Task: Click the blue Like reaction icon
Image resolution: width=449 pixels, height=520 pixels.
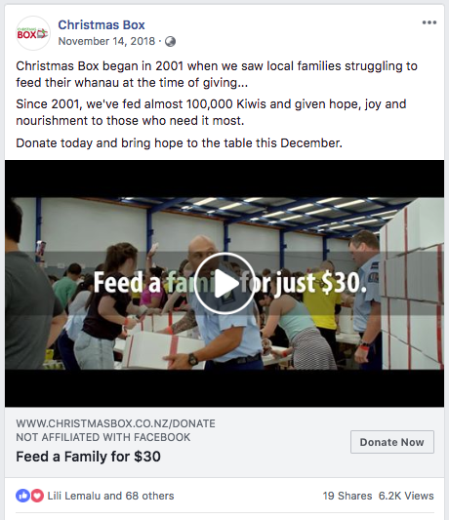Action: tap(22, 496)
